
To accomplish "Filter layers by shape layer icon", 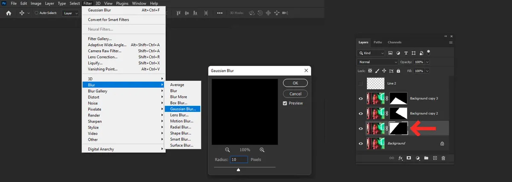I will (x=413, y=53).
